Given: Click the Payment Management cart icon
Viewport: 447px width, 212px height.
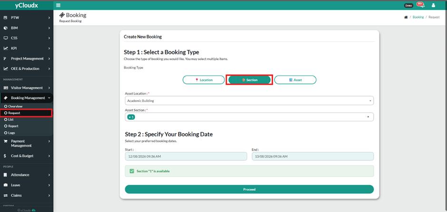Looking at the screenshot, I should click(5, 141).
